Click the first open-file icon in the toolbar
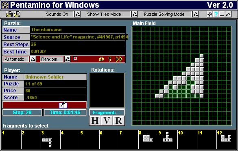Image resolution: width=238 pixels, height=151 pixels. (x=9, y=14)
